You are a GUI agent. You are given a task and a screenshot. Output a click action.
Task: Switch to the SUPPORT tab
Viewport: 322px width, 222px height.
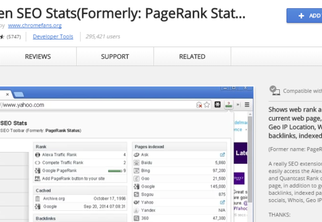(115, 57)
